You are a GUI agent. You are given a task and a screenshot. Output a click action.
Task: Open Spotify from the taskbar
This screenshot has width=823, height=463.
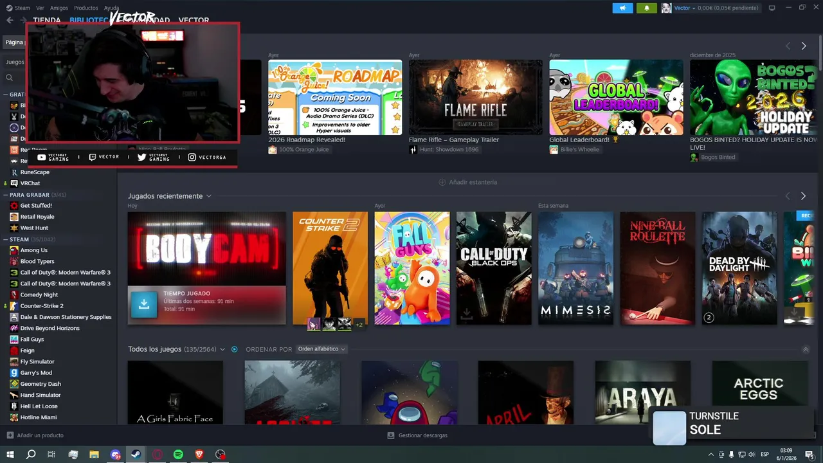pyautogui.click(x=178, y=454)
